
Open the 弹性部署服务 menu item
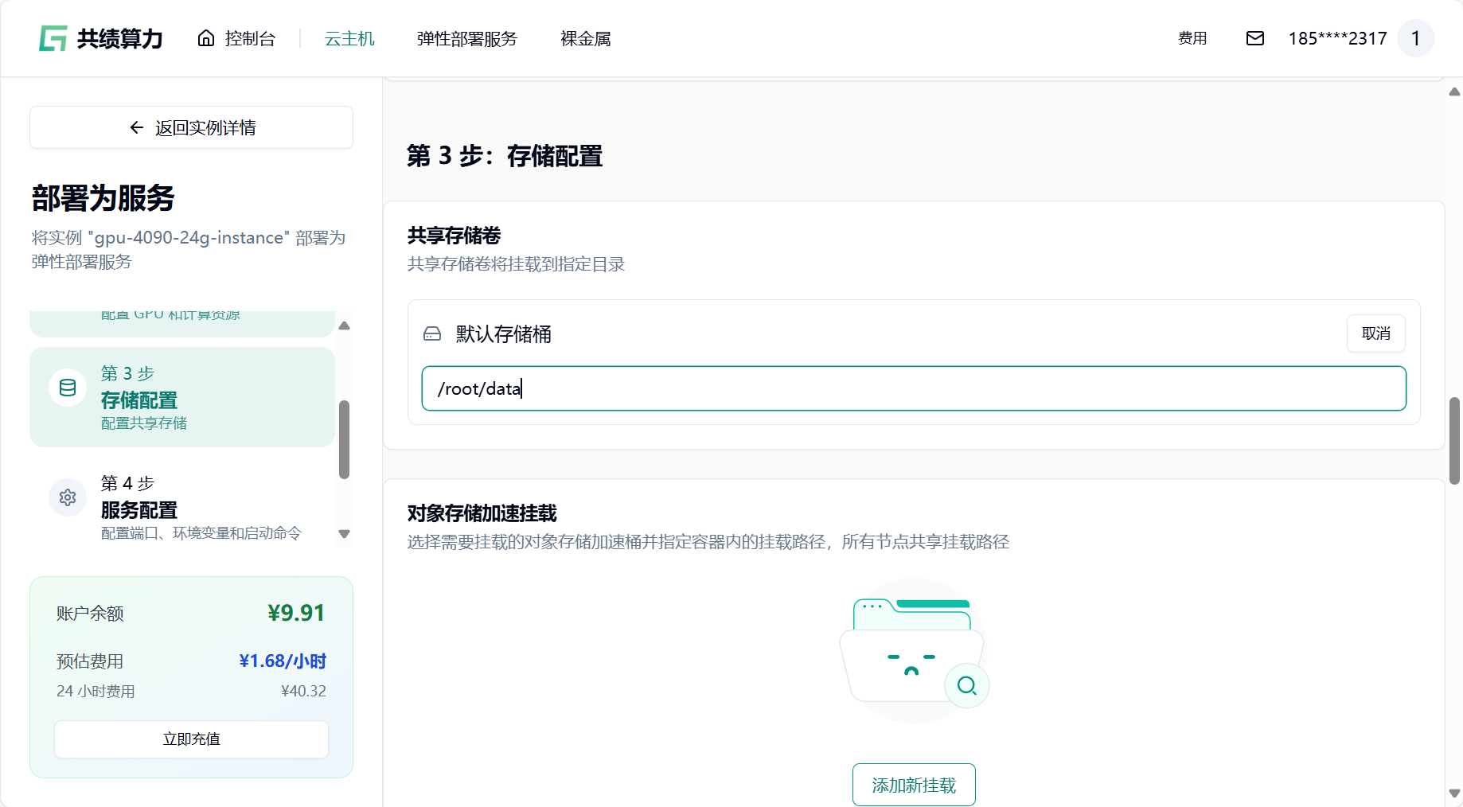tap(466, 38)
